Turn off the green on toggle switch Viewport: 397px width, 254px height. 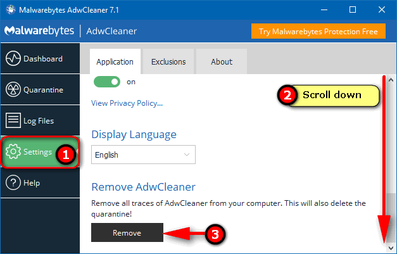pos(107,82)
